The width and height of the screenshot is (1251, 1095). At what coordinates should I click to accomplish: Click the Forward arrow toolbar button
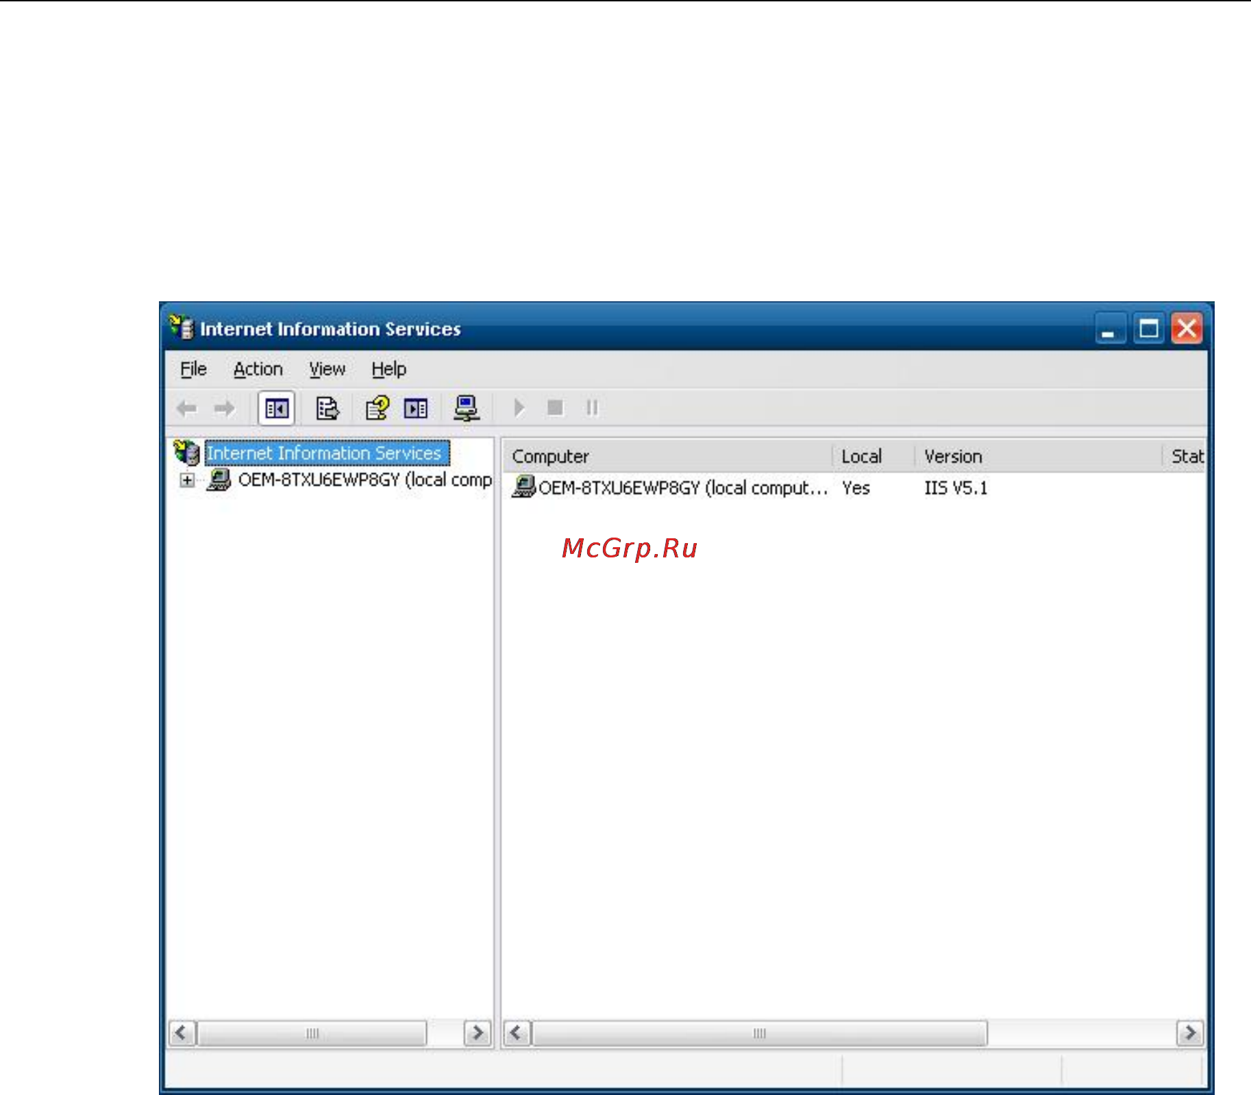(224, 409)
